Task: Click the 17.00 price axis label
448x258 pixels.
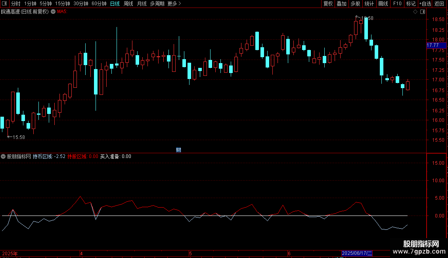Action: tap(438, 80)
